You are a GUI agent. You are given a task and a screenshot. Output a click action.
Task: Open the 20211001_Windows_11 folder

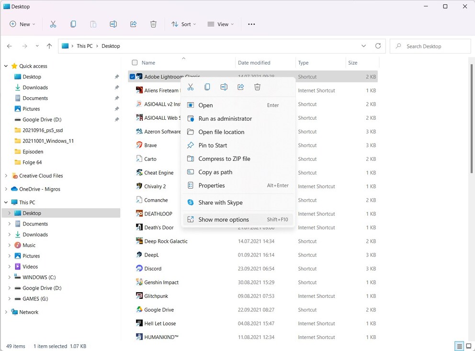point(48,141)
